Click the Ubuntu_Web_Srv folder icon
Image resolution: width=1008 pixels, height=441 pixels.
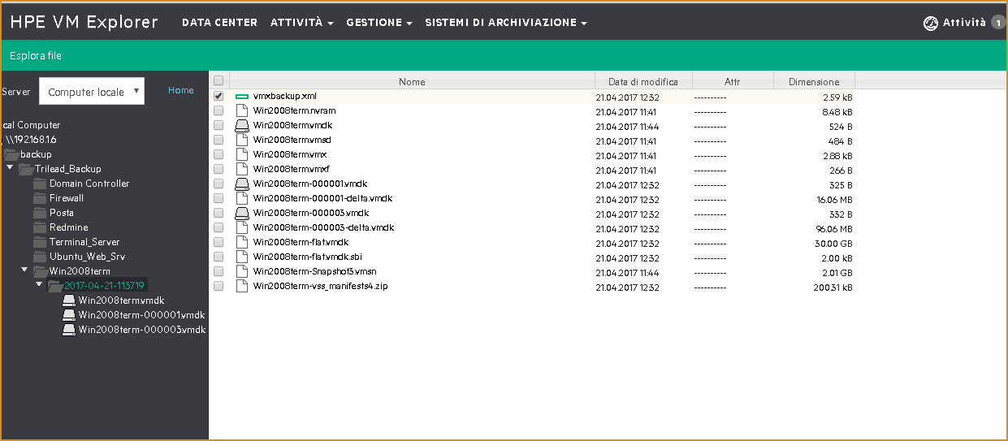click(x=40, y=257)
